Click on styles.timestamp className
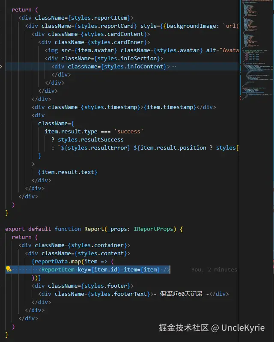274x342 pixels. [110, 107]
